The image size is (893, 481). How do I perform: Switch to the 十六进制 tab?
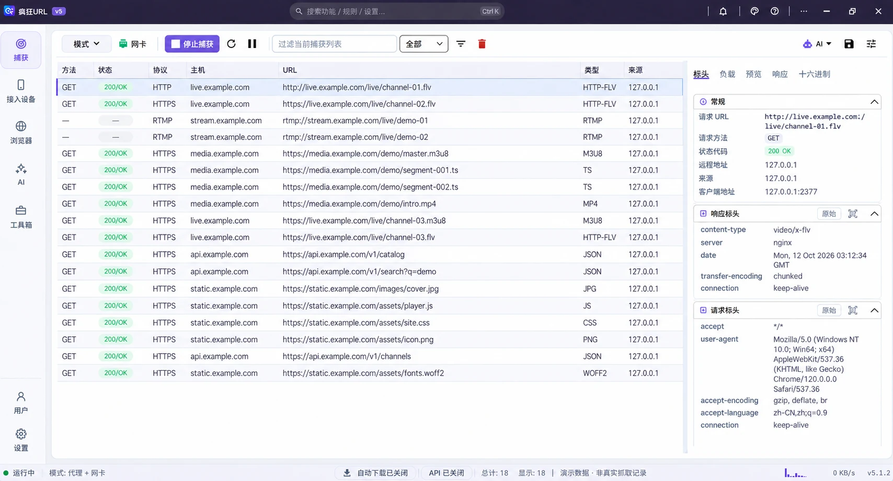tap(814, 74)
